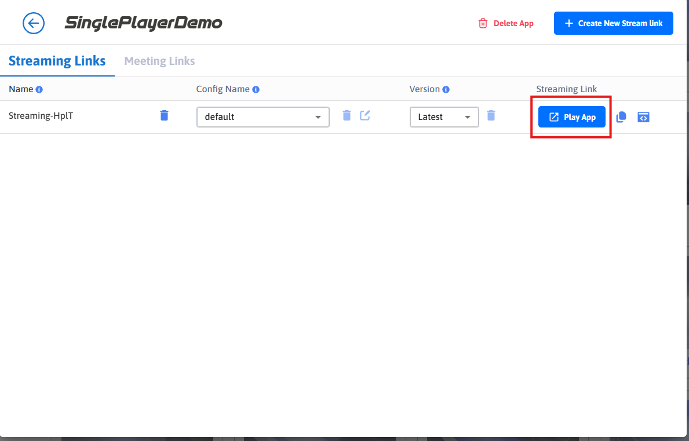Viewport: 689px width, 441px height.
Task: Click the info icon beside Name header
Action: tap(39, 90)
